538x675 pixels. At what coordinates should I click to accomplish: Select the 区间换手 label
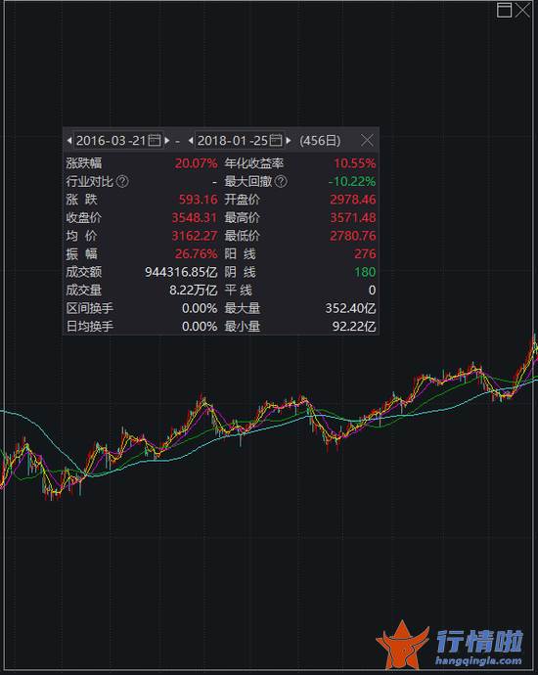[x=90, y=308]
